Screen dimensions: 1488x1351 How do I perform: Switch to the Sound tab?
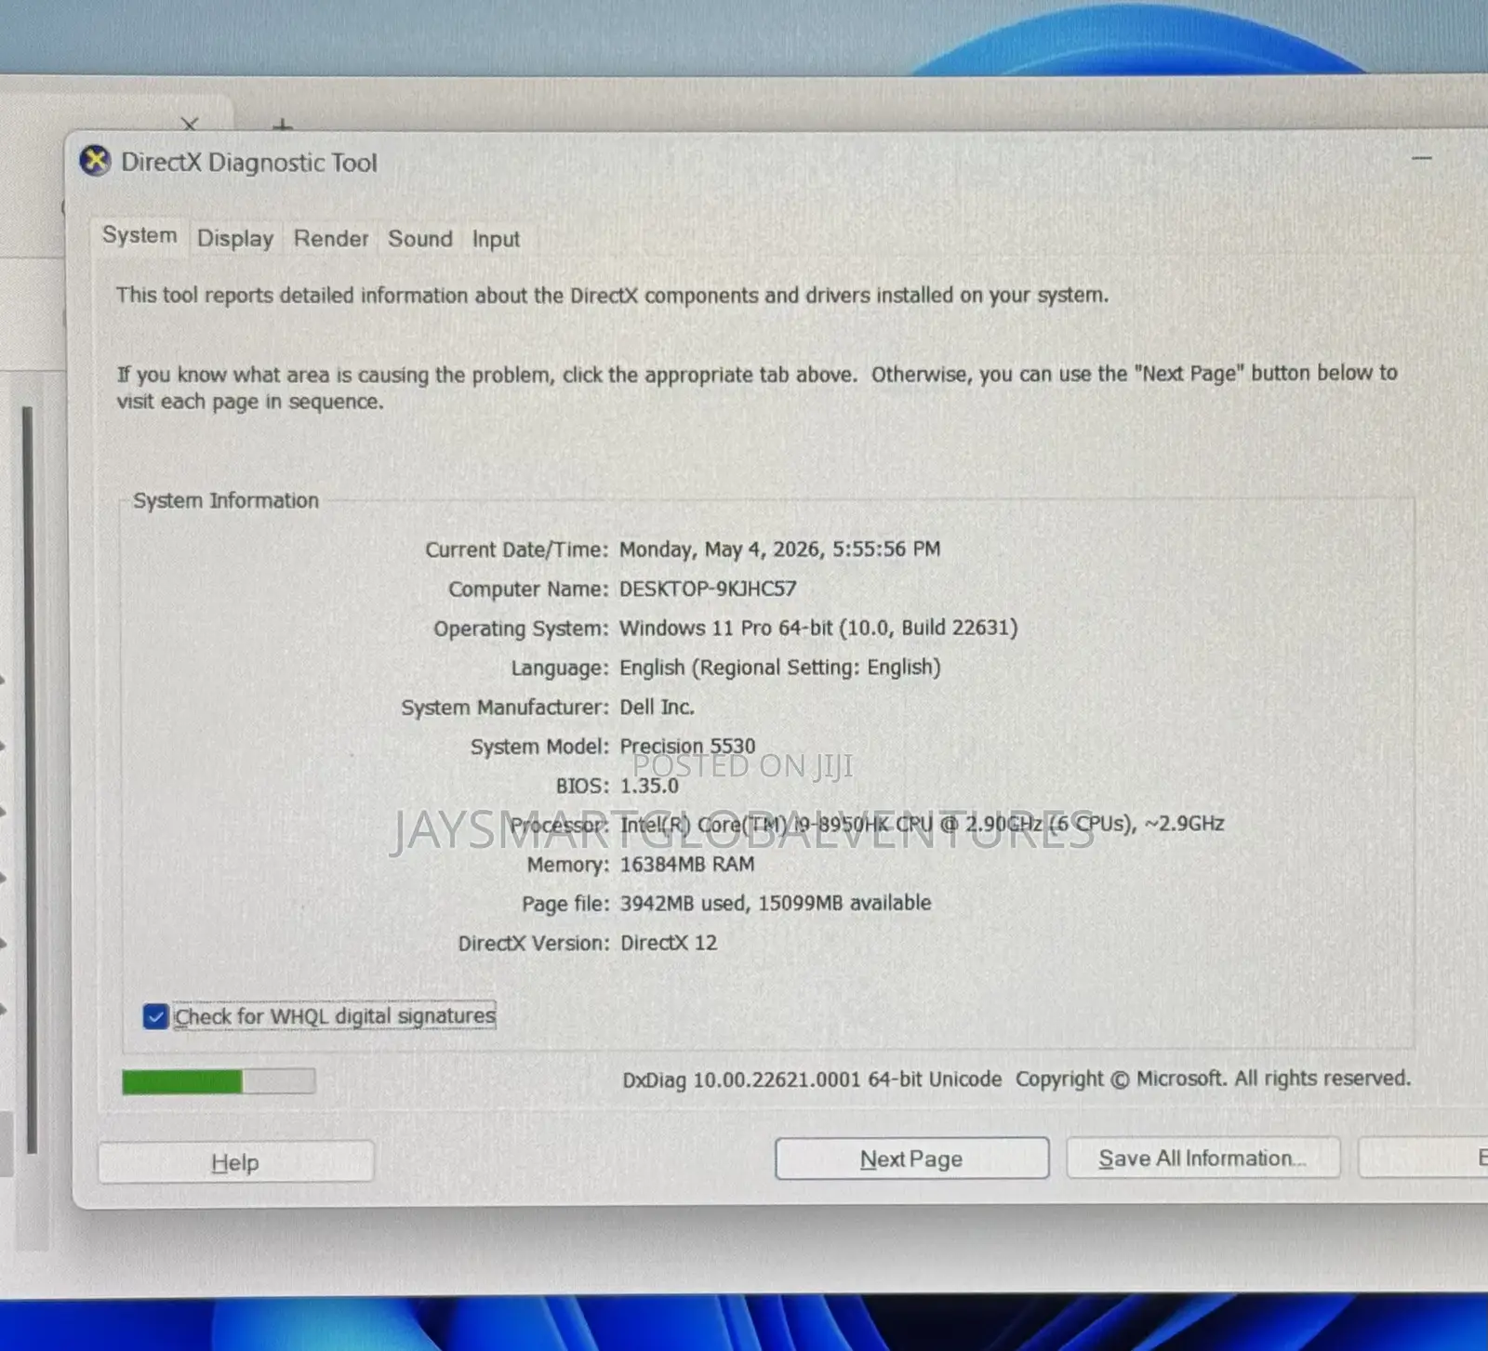click(420, 239)
